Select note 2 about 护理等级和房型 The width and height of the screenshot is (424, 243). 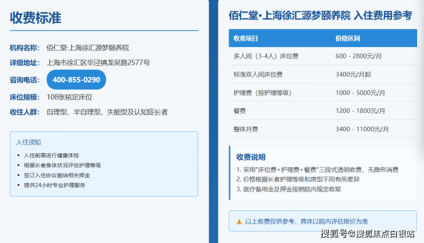pyautogui.click(x=298, y=179)
